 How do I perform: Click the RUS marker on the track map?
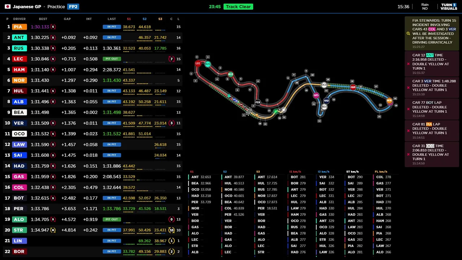208,64
